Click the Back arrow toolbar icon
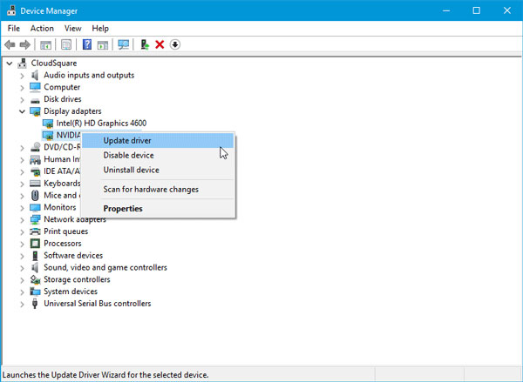Screen dimensions: 523x382 10,44
